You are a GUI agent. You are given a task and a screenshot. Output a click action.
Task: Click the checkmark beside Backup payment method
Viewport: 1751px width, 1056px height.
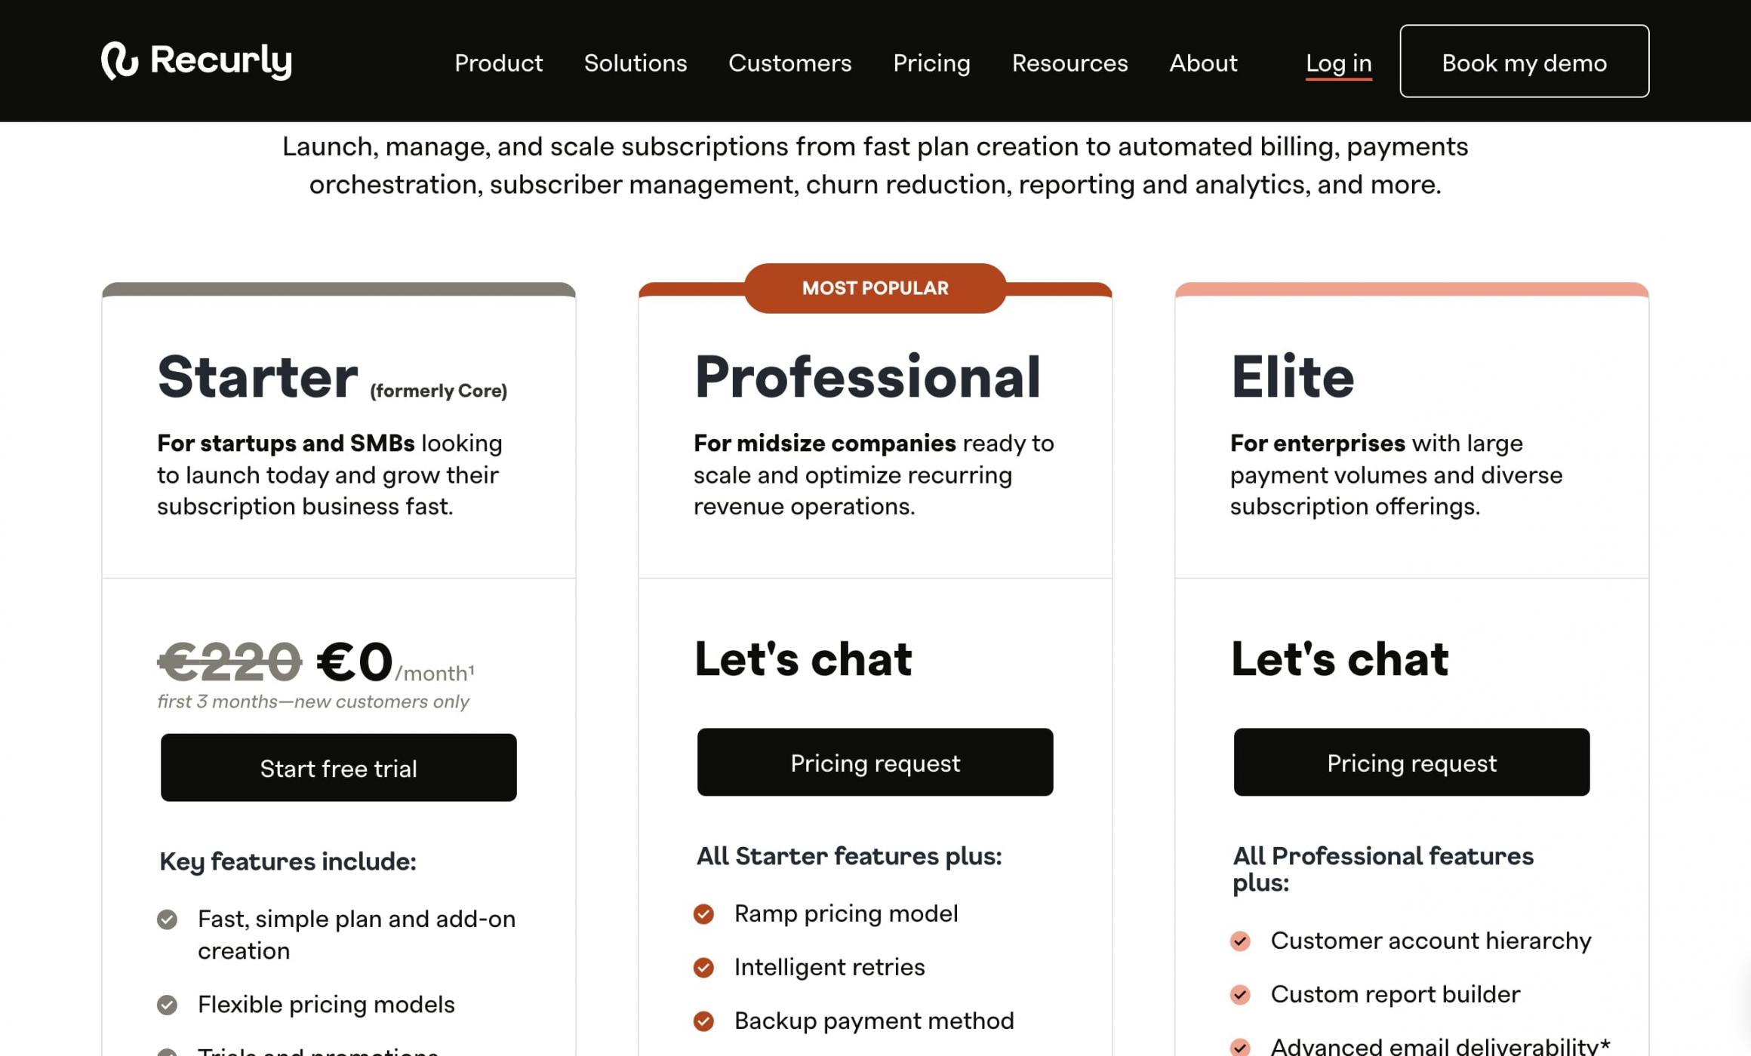pyautogui.click(x=703, y=1021)
